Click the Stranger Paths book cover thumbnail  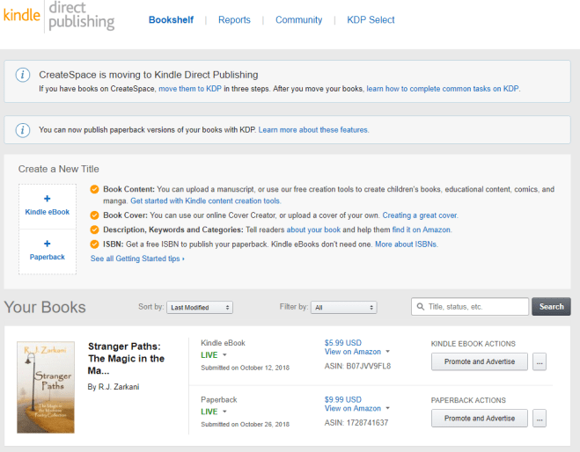pos(44,387)
